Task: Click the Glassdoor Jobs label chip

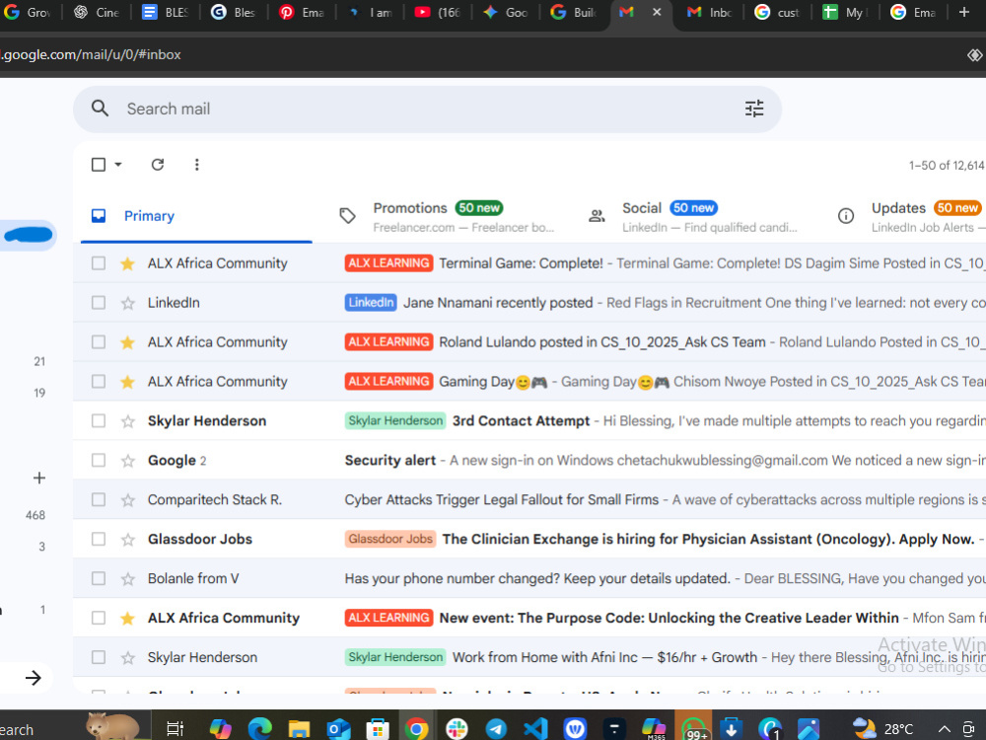Action: (390, 539)
